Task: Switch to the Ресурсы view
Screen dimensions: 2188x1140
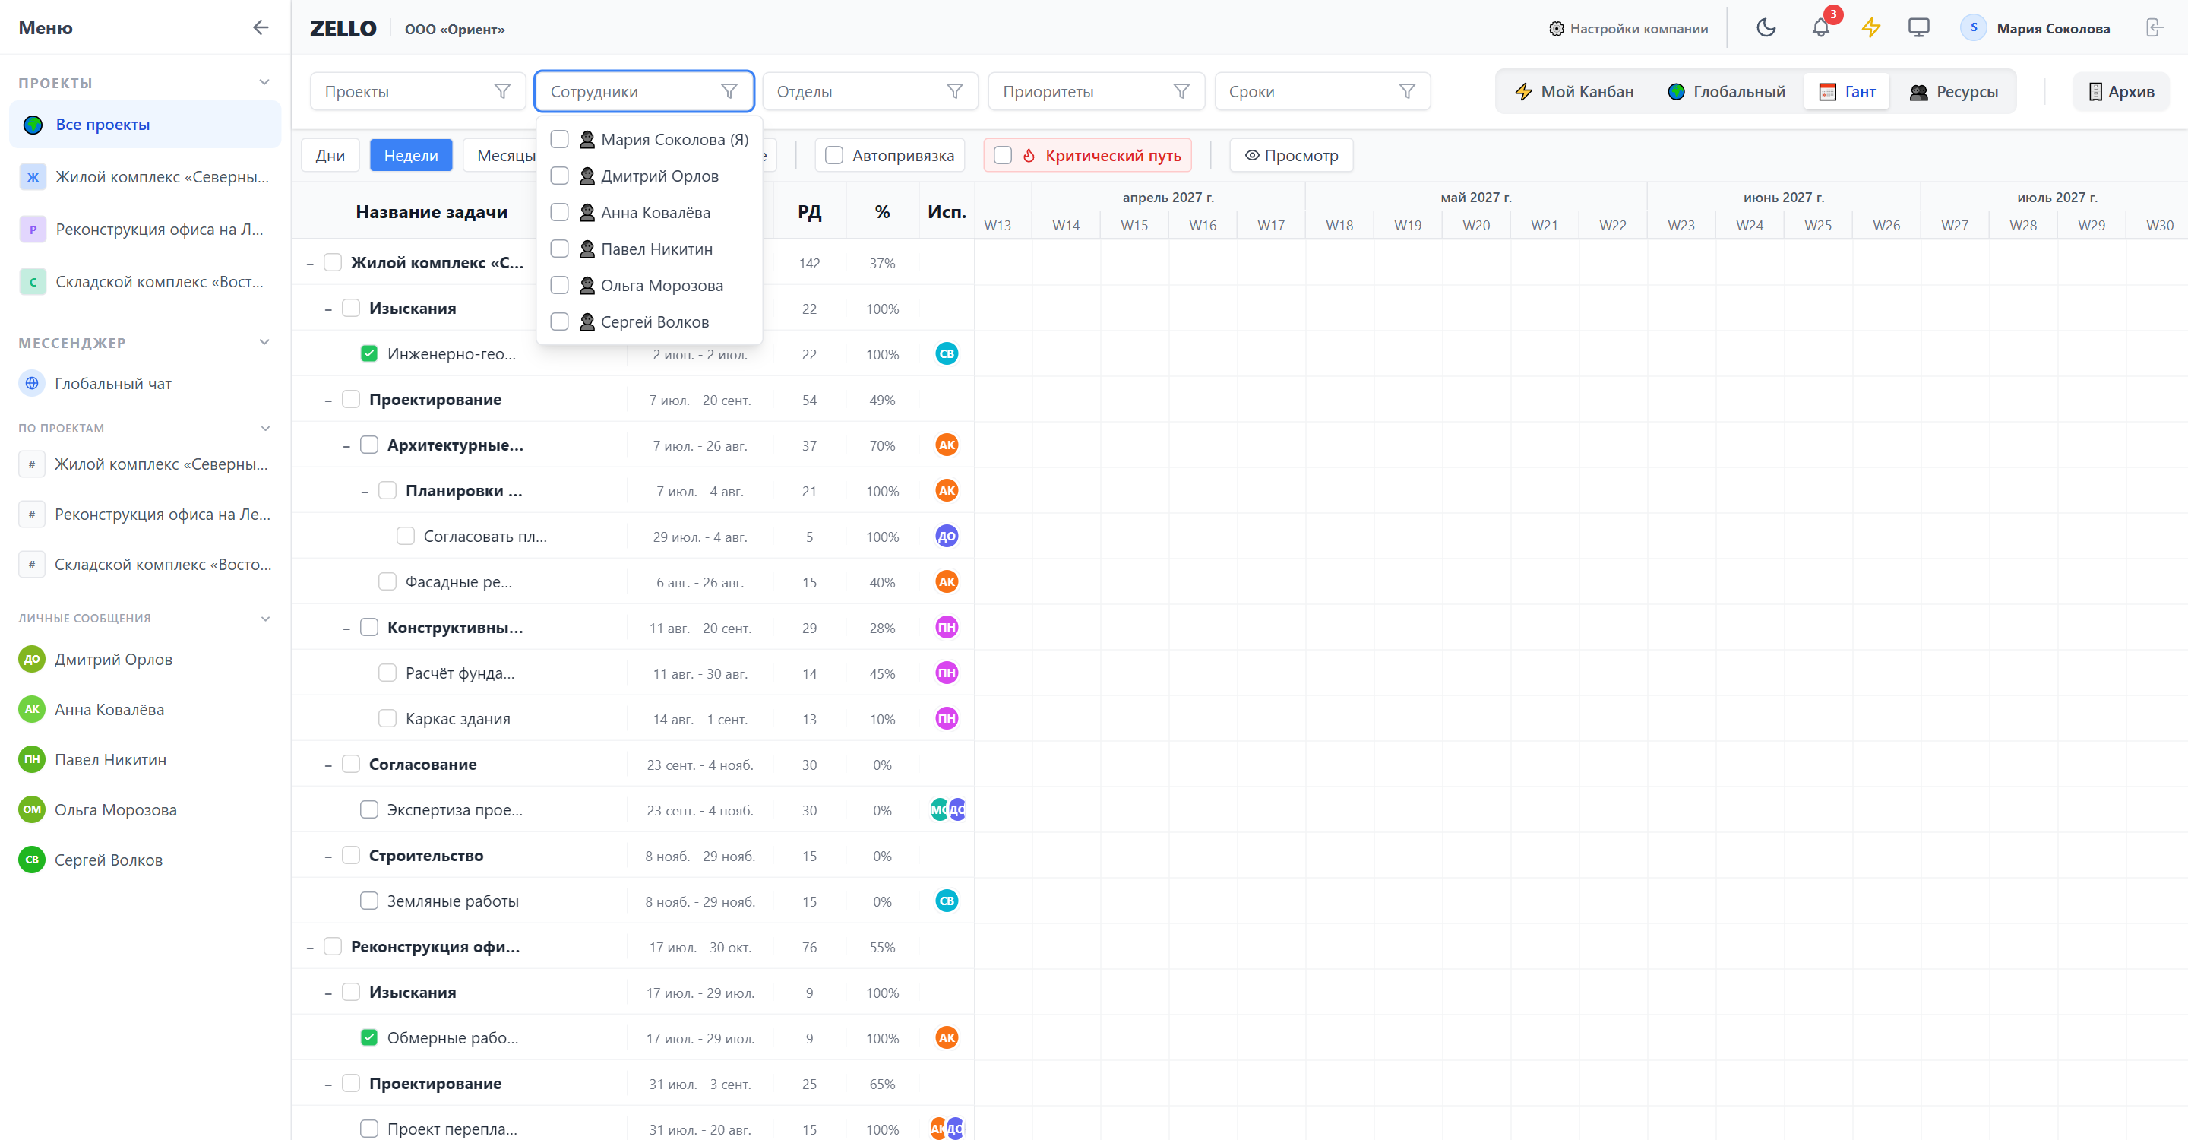Action: pos(1953,91)
